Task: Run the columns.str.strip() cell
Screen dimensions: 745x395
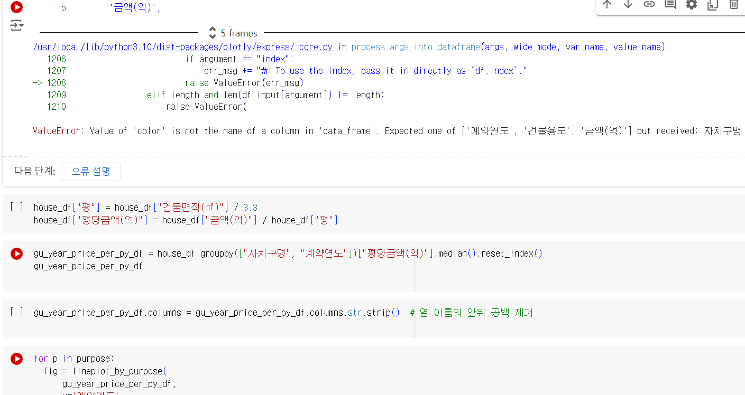Action: (17, 313)
